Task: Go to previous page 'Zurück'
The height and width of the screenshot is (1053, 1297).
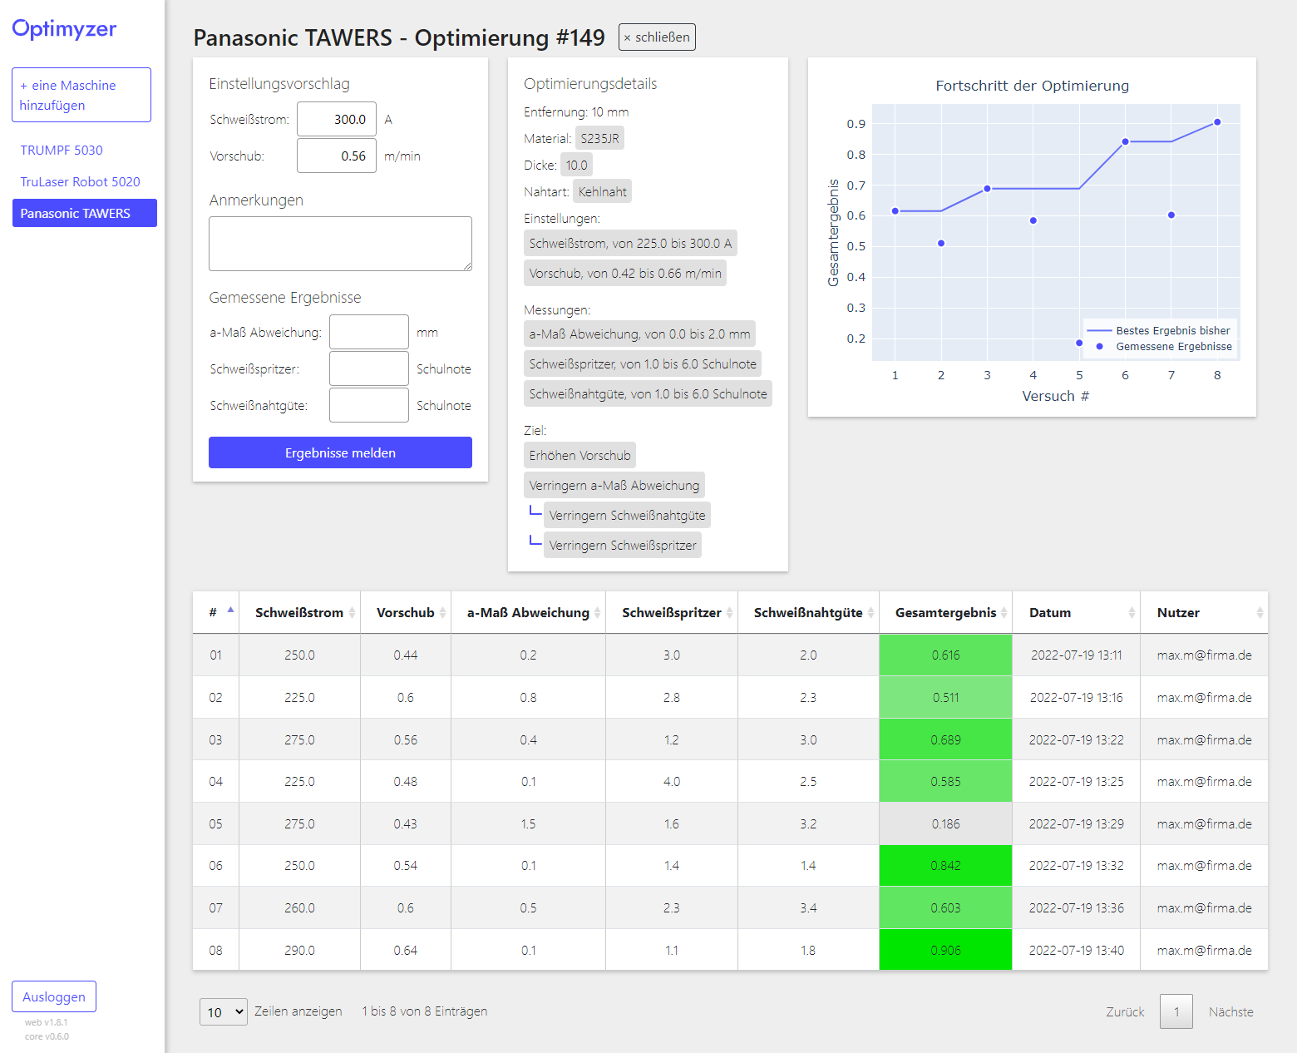Action: click(x=1125, y=1011)
